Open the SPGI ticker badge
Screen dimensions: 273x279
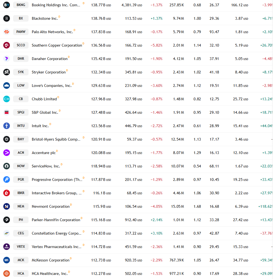21,112
